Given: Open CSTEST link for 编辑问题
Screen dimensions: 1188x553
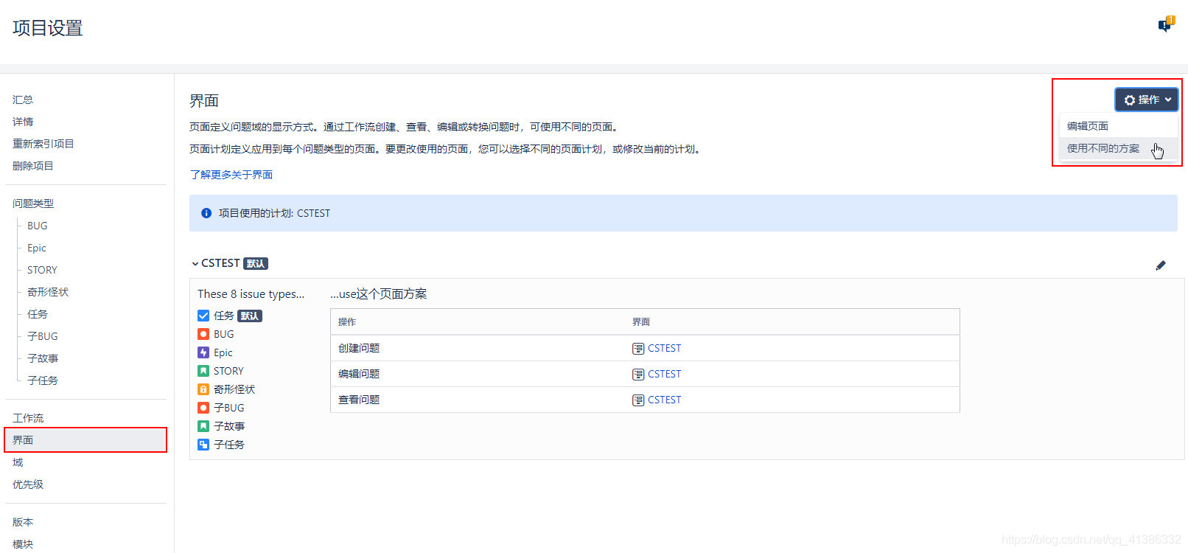Looking at the screenshot, I should tap(664, 375).
